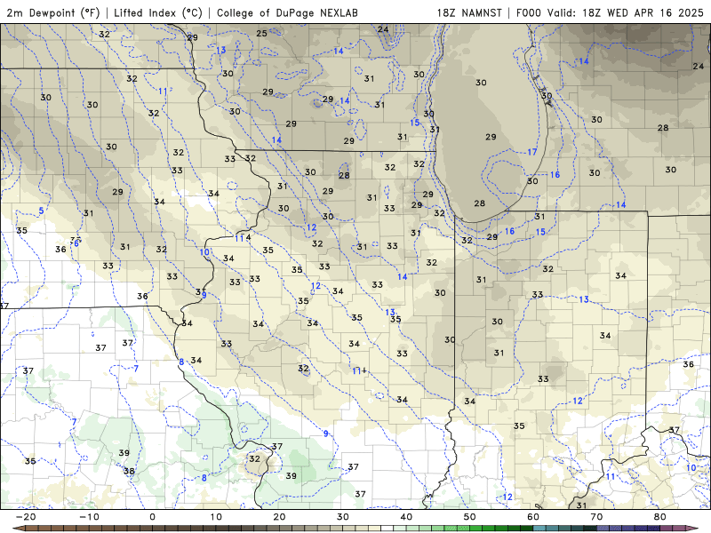
Task: Click the "50" color scale label
Action: 470,517
